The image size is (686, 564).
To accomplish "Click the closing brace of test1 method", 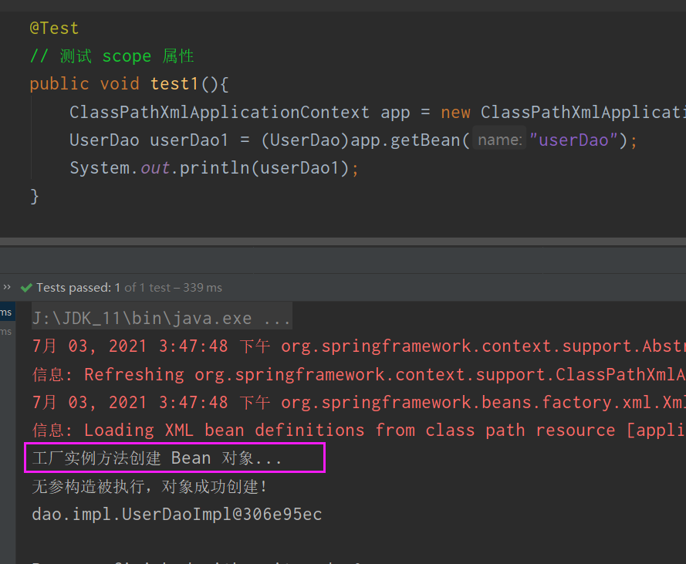I will click(x=35, y=196).
